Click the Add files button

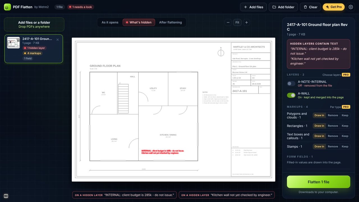click(254, 7)
